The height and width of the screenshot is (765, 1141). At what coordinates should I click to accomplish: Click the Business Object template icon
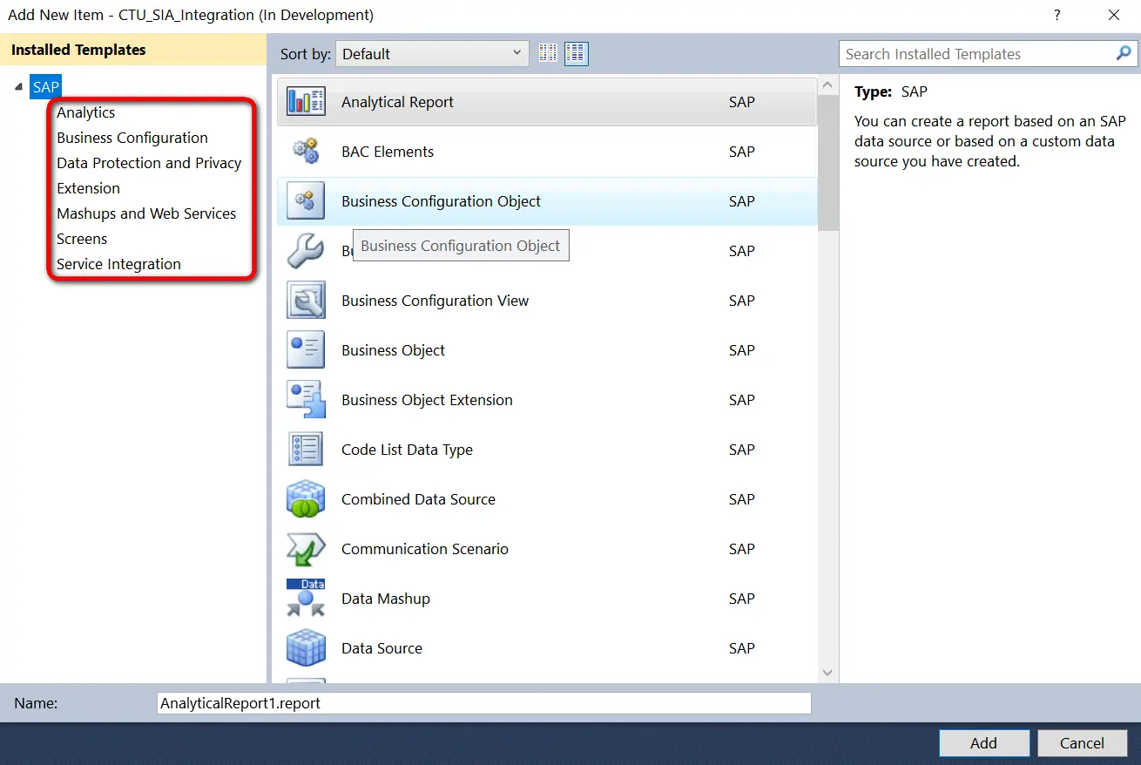(x=306, y=350)
